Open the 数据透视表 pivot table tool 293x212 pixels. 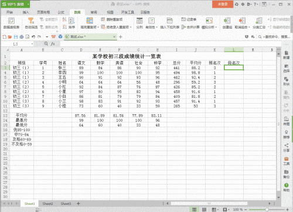[x=11, y=23]
